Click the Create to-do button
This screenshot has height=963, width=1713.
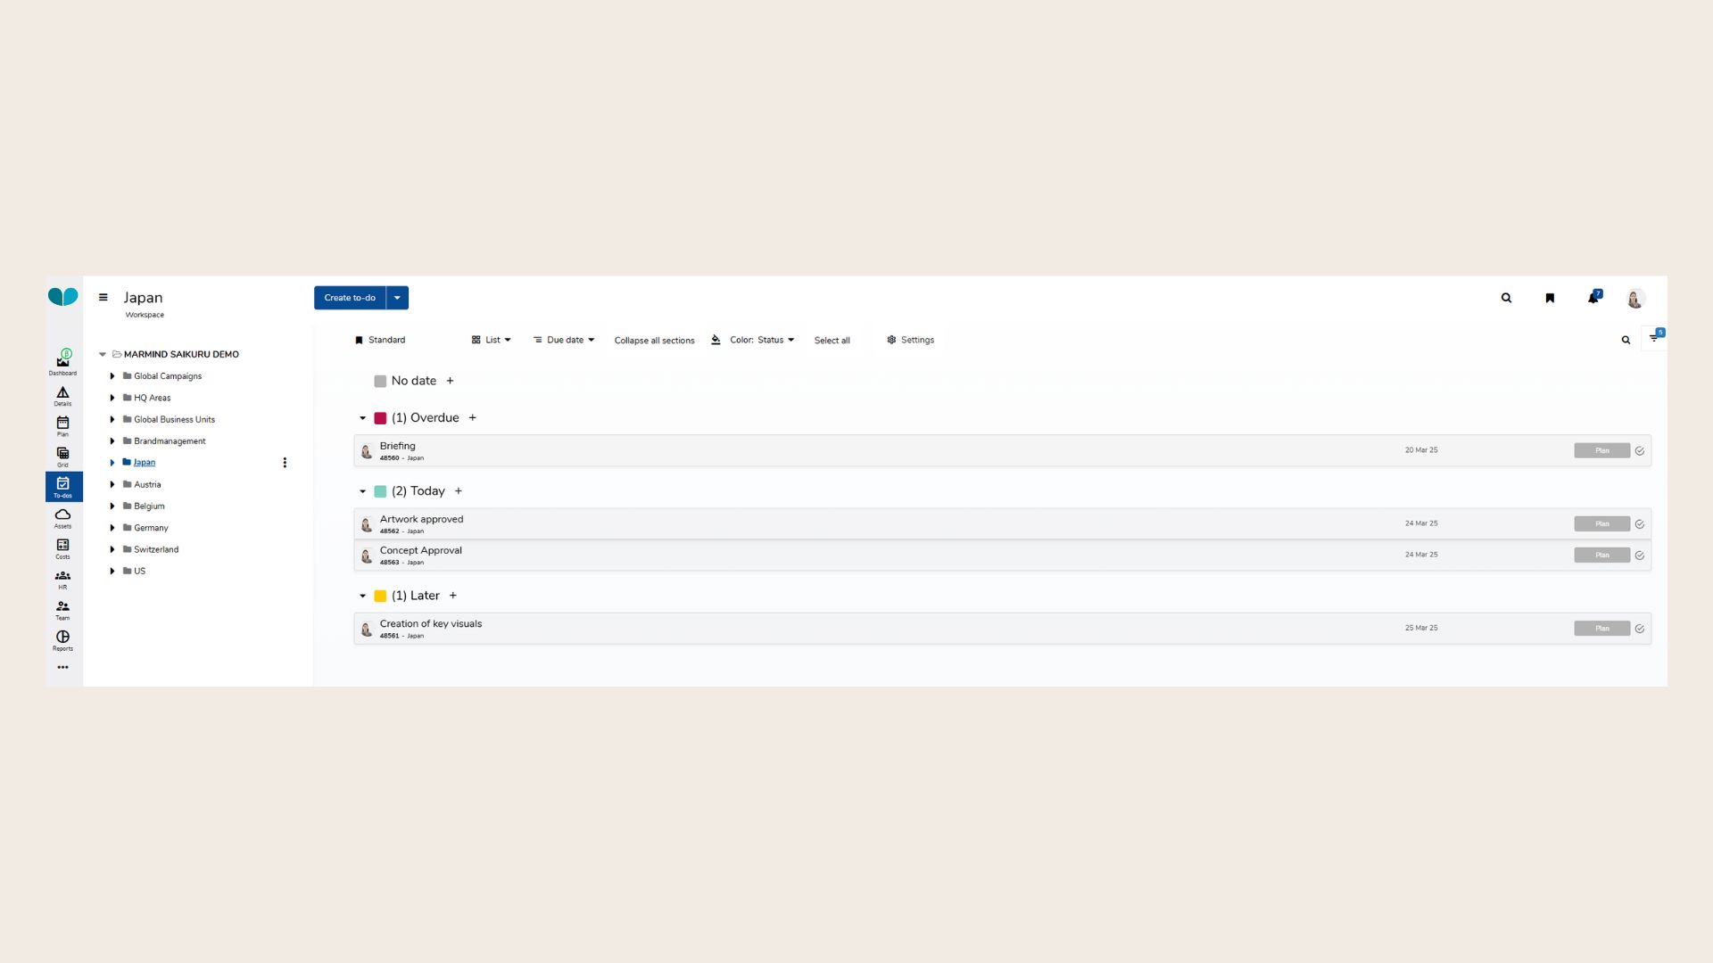pos(350,298)
